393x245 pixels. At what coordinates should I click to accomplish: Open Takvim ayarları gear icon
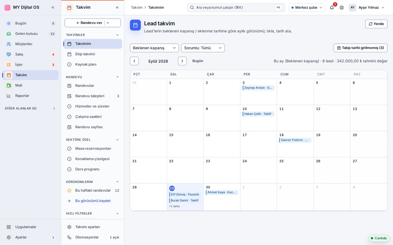[x=69, y=227]
